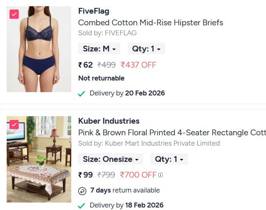Image resolution: width=266 pixels, height=210 pixels.
Task: Open the Qty dropdown for FiveFlag briefs
Action: click(x=146, y=49)
